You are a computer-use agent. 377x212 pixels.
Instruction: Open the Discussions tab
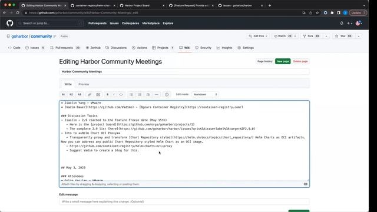coord(116,48)
